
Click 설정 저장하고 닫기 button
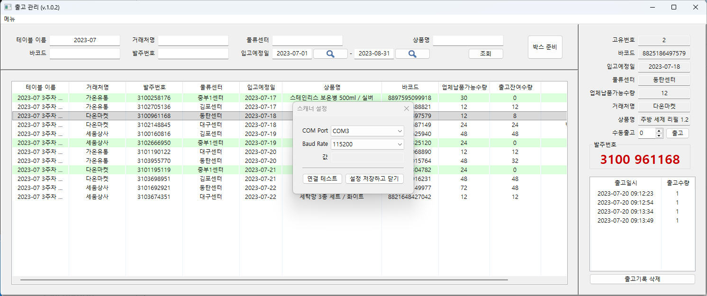(x=374, y=179)
